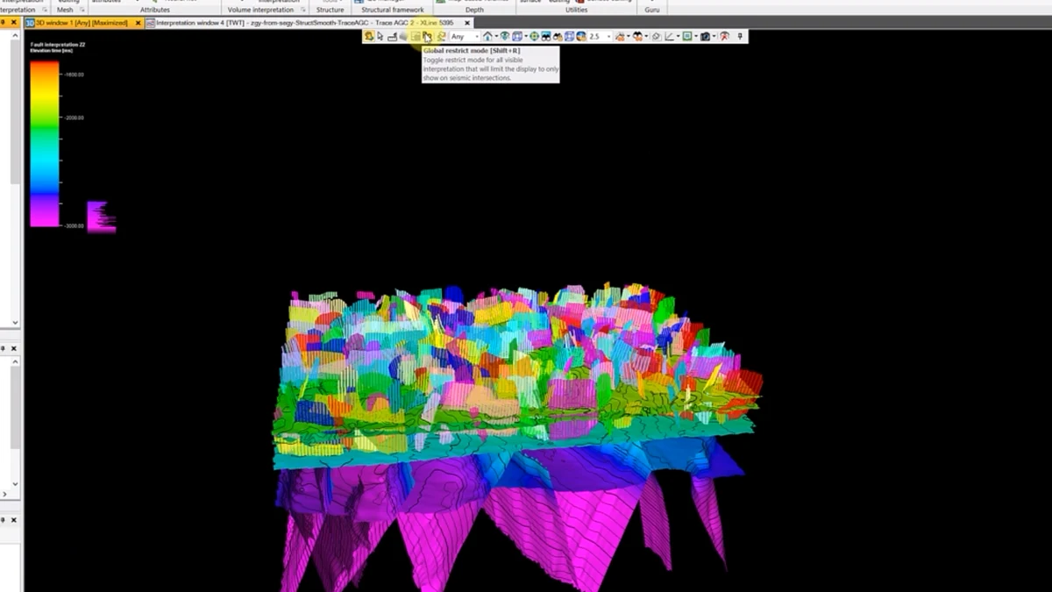This screenshot has height=592, width=1052.
Task: Click the purple view-cube icon
Action: click(x=517, y=37)
